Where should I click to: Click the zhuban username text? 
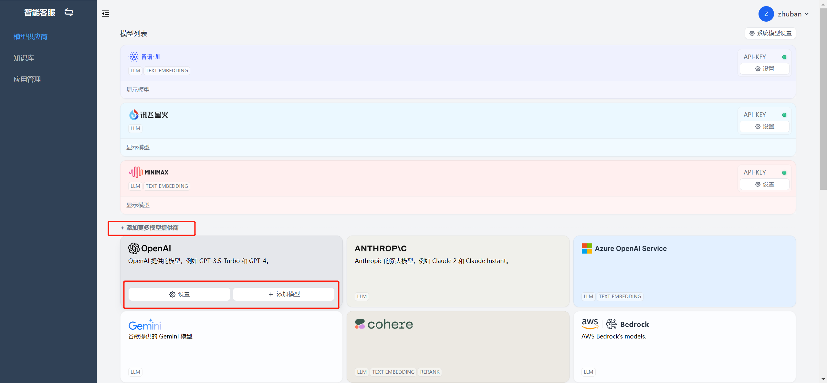click(x=790, y=14)
